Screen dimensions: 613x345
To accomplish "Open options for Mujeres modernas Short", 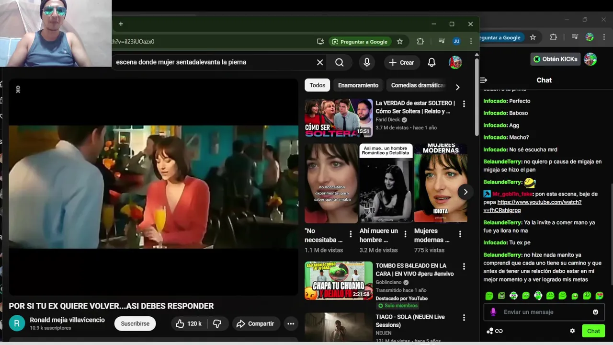I will [x=460, y=234].
